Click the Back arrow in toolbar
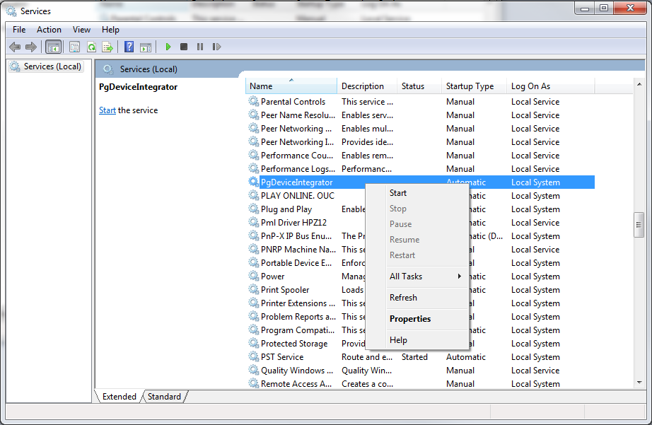Image resolution: width=652 pixels, height=425 pixels. pos(15,47)
